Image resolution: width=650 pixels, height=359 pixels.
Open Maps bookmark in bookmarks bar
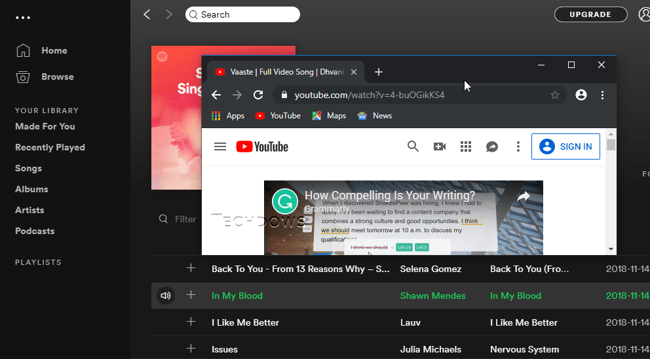(329, 116)
